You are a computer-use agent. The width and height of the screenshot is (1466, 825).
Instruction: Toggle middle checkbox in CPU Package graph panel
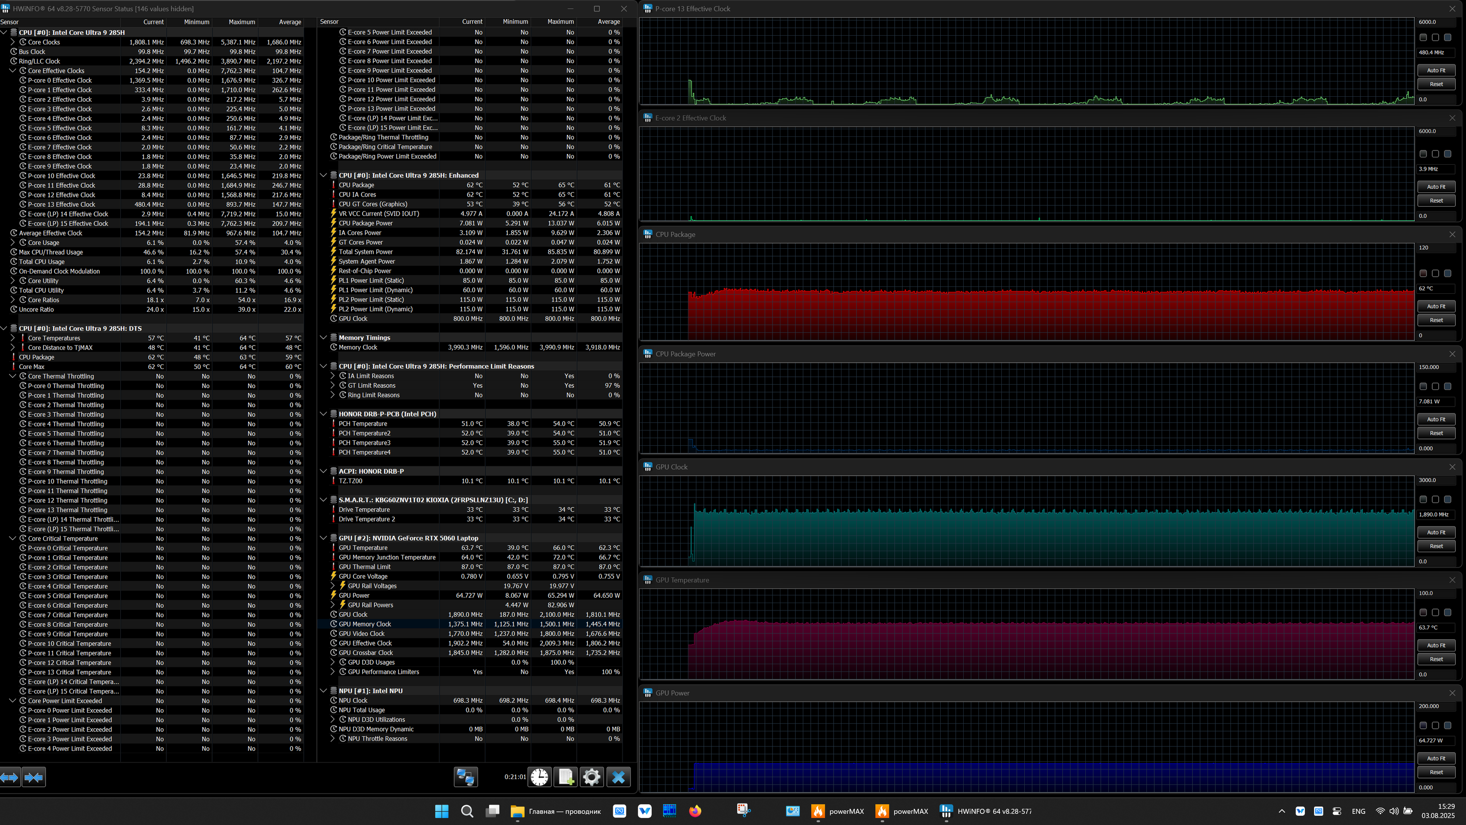[x=1435, y=273]
